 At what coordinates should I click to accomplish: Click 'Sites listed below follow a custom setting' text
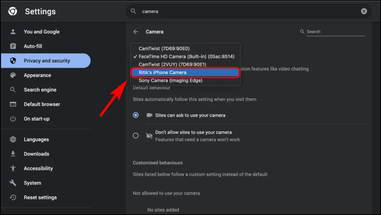click(x=200, y=174)
